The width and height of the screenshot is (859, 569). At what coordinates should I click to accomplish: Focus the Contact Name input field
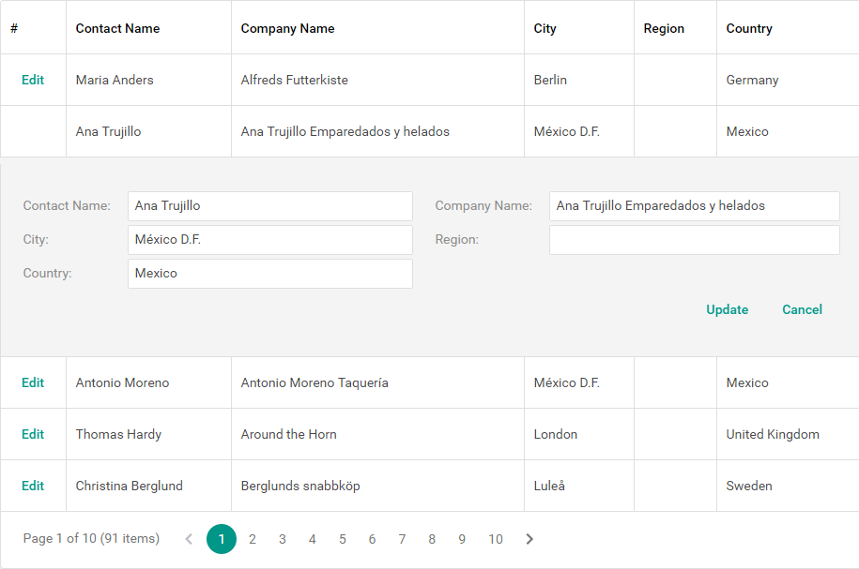pos(269,206)
